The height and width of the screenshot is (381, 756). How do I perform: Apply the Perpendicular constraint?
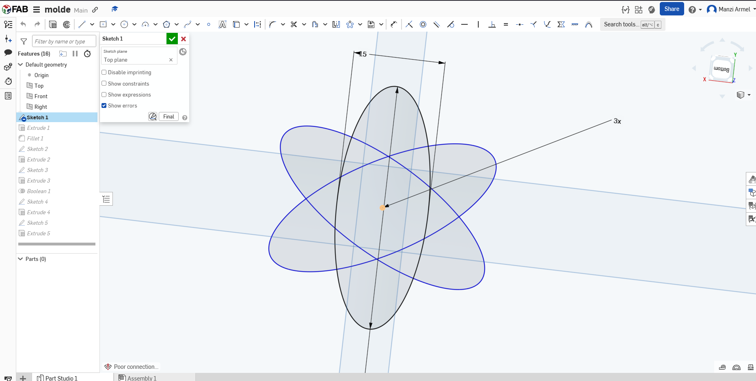[492, 24]
